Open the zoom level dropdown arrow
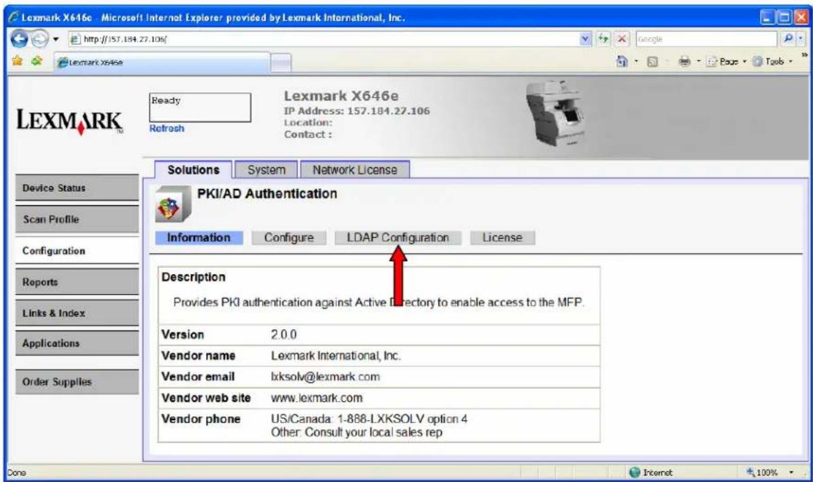This screenshot has width=813, height=482. coord(791,472)
